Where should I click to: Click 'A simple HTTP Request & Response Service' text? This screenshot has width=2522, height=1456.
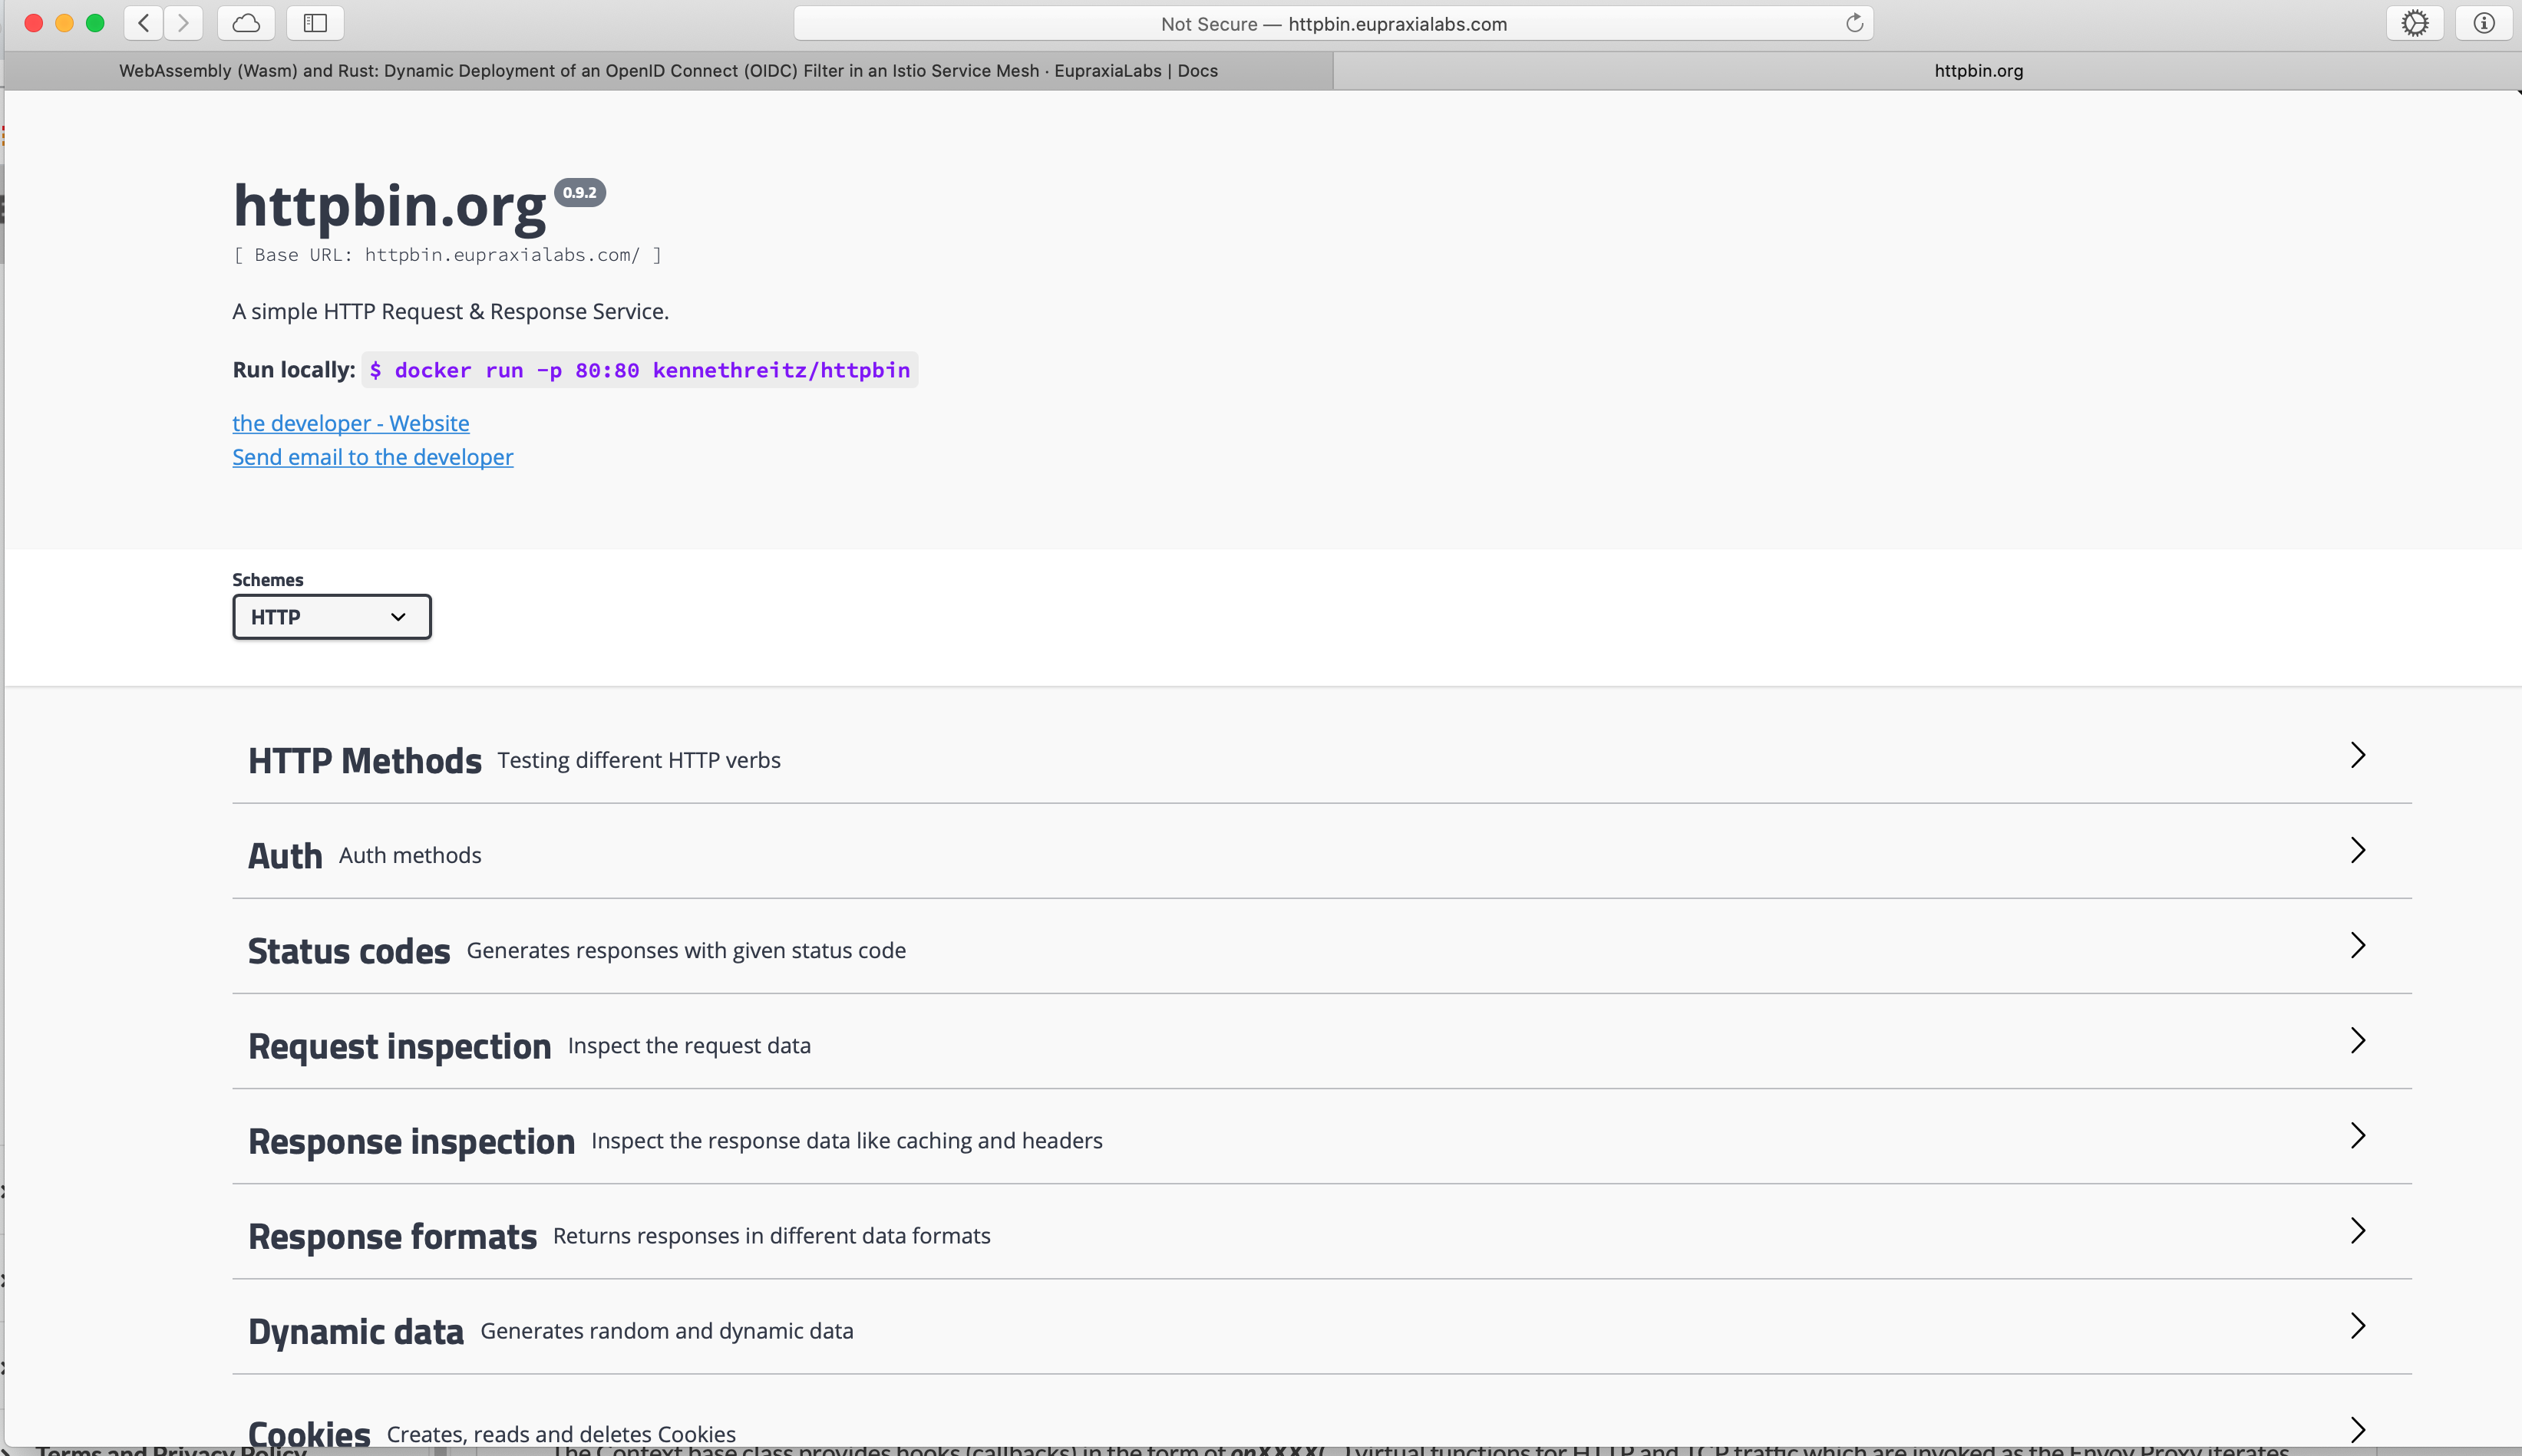click(451, 311)
